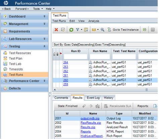Click the Run Name filter field
Image resolution: width=159 pixels, height=139 pixels.
[100, 56]
